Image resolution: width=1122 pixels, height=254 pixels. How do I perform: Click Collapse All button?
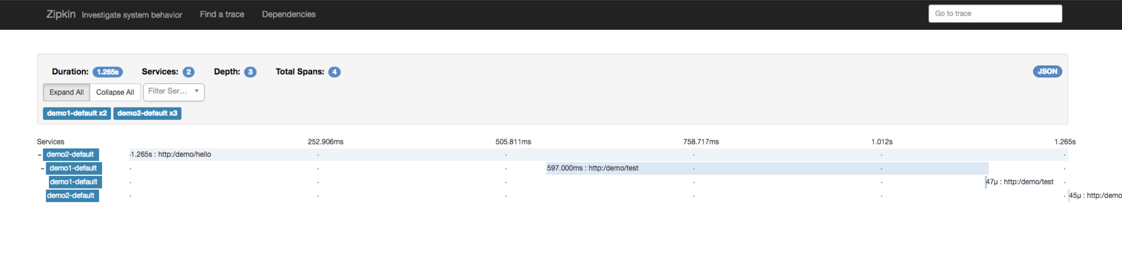115,92
